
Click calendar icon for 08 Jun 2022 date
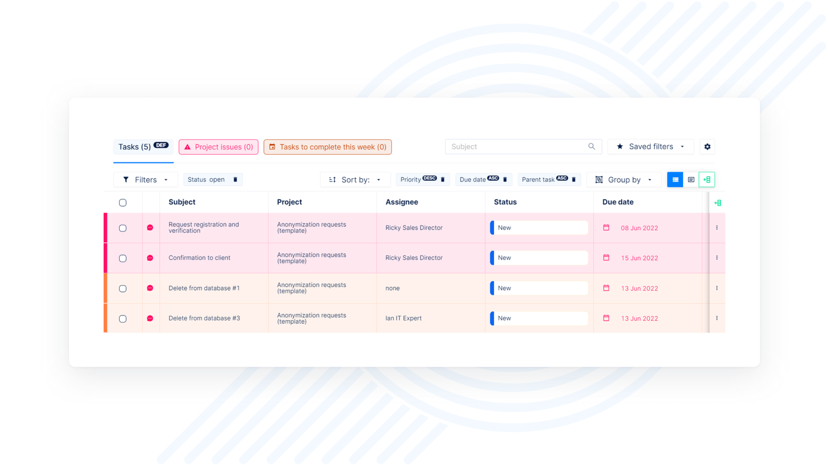click(606, 228)
